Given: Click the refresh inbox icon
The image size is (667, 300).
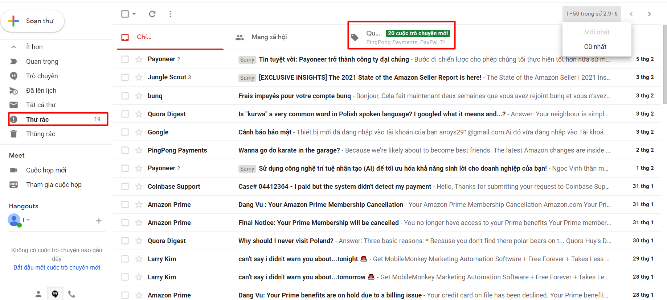Looking at the screenshot, I should pyautogui.click(x=152, y=14).
